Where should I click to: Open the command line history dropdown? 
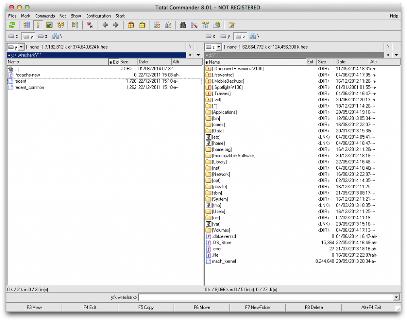[396, 297]
